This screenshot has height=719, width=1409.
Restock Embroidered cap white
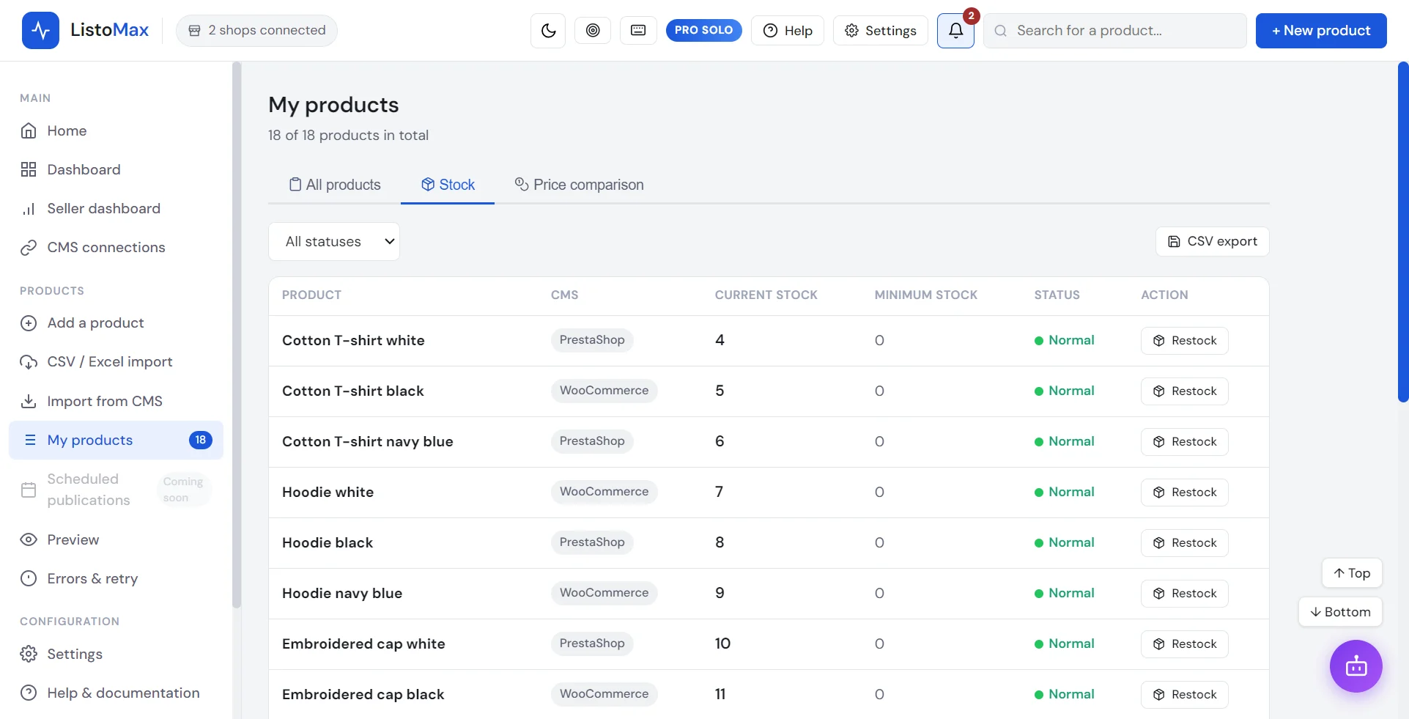[1184, 644]
